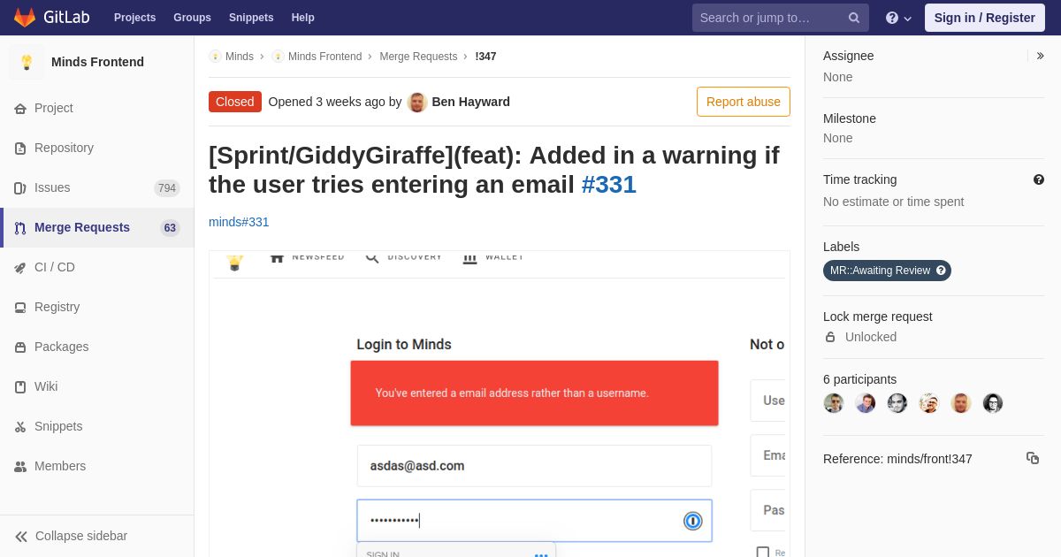Click the Unlocked lock icon

pos(830,337)
